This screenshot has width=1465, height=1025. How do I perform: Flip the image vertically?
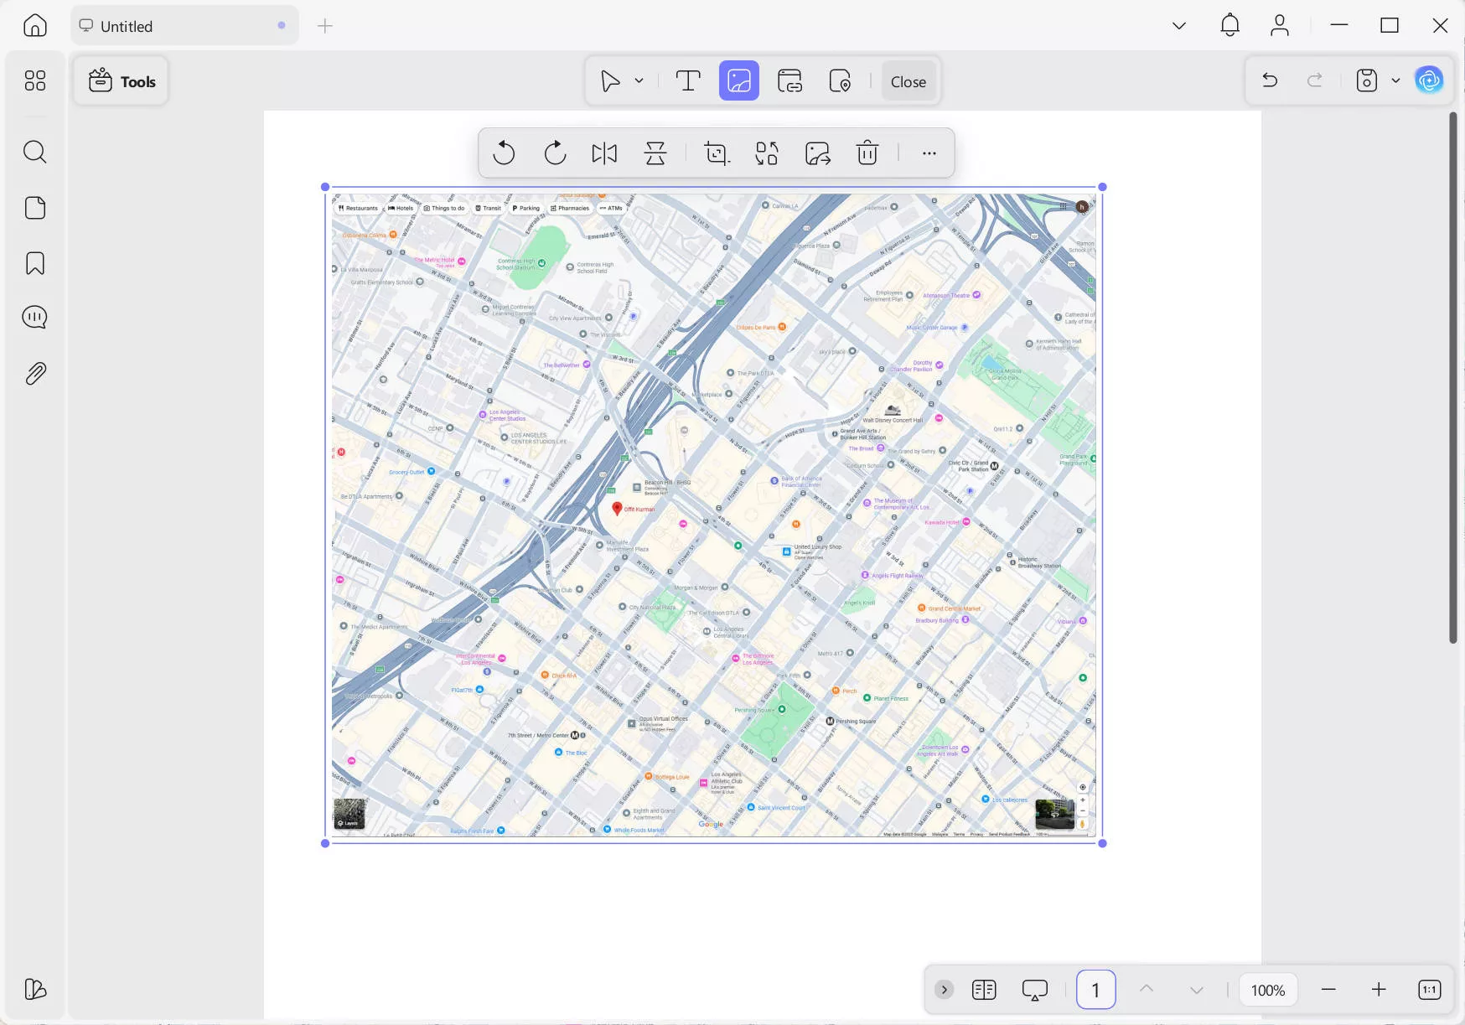coord(655,153)
